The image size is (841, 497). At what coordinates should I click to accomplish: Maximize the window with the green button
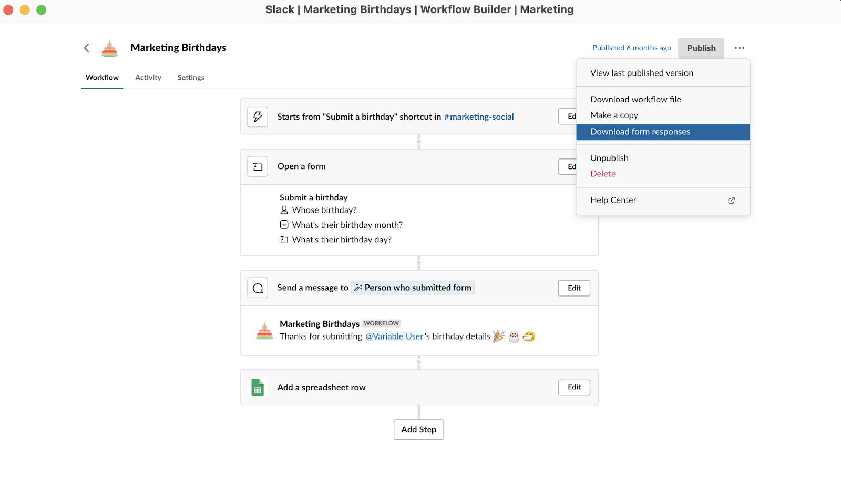coord(42,9)
